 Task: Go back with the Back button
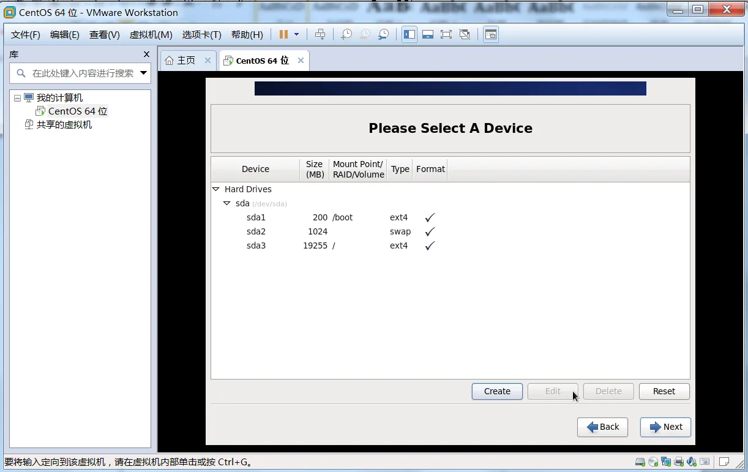coord(602,427)
